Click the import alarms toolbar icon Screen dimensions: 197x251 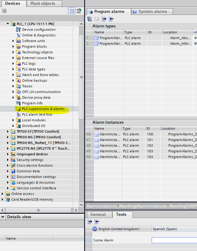[111, 19]
